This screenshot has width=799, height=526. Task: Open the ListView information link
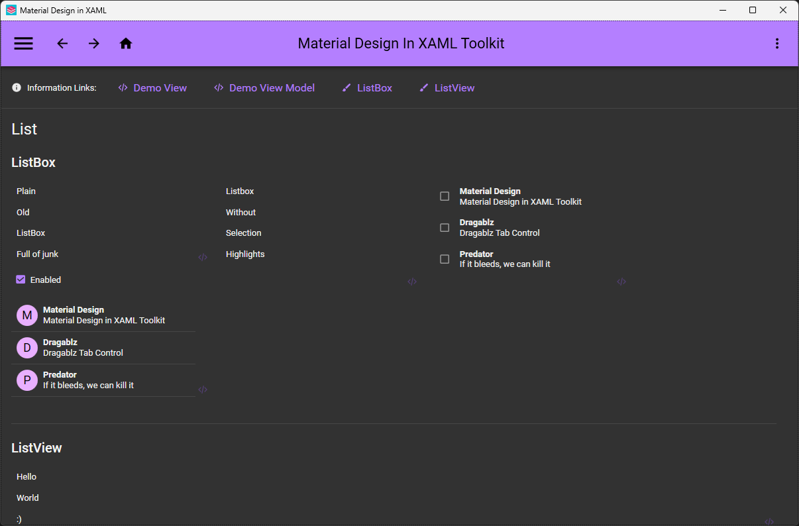[447, 87]
